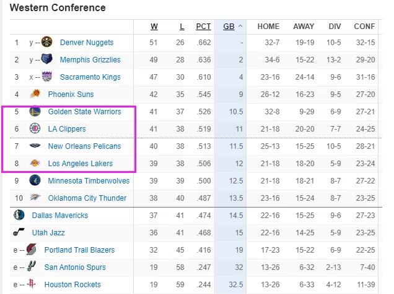Sort standings by W column
This screenshot has width=394, height=294.
[154, 27]
